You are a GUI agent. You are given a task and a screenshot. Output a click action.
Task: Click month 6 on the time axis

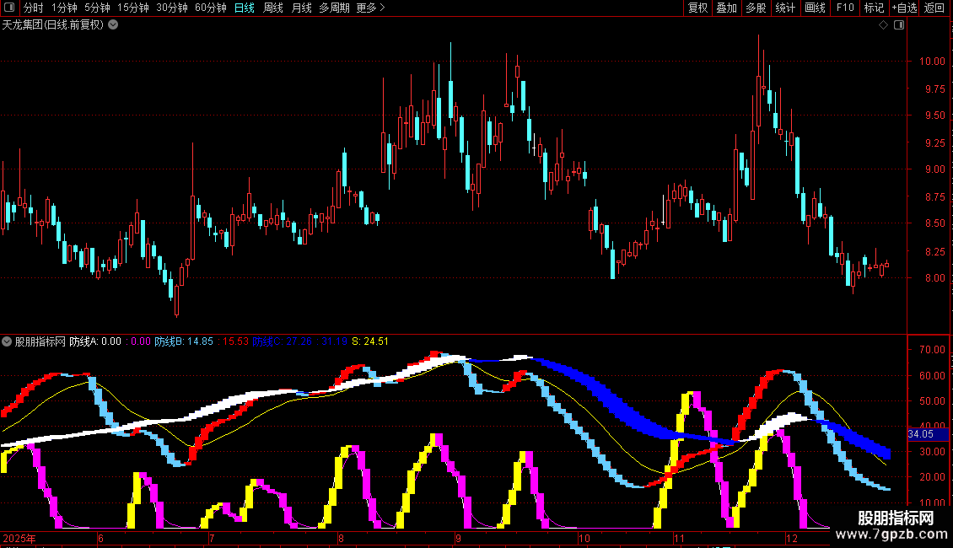101,538
